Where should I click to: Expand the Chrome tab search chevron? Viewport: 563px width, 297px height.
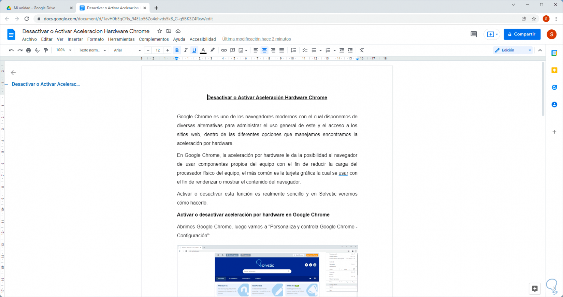(513, 5)
